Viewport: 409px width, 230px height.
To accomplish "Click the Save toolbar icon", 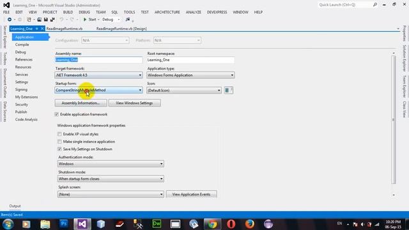I will click(45, 20).
